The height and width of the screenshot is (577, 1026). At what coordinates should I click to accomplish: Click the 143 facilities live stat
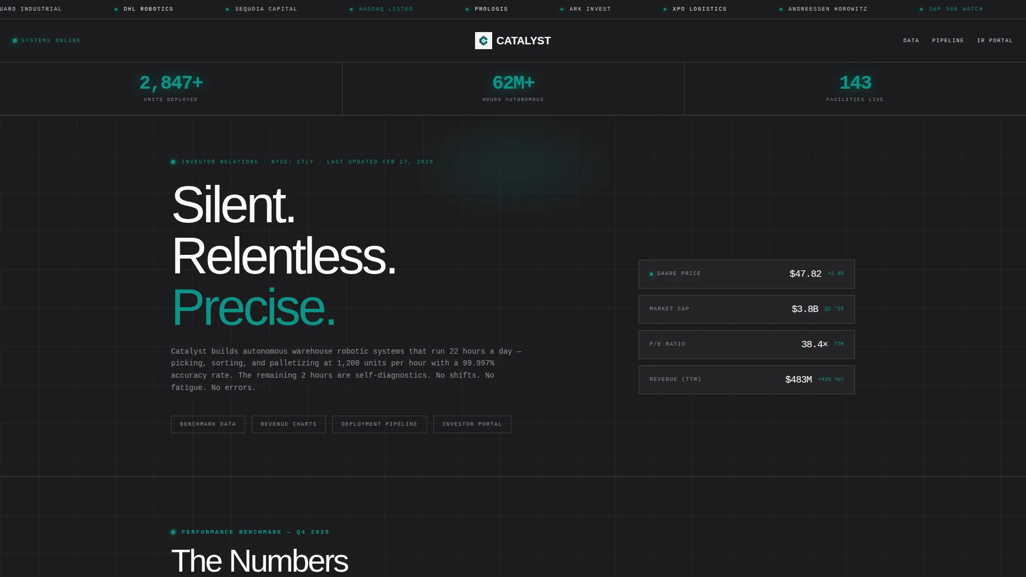pos(855,89)
